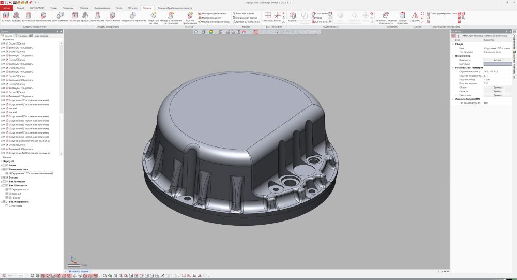Toggle visibility checkbox of Баз. Векторы

click(x=4, y=181)
